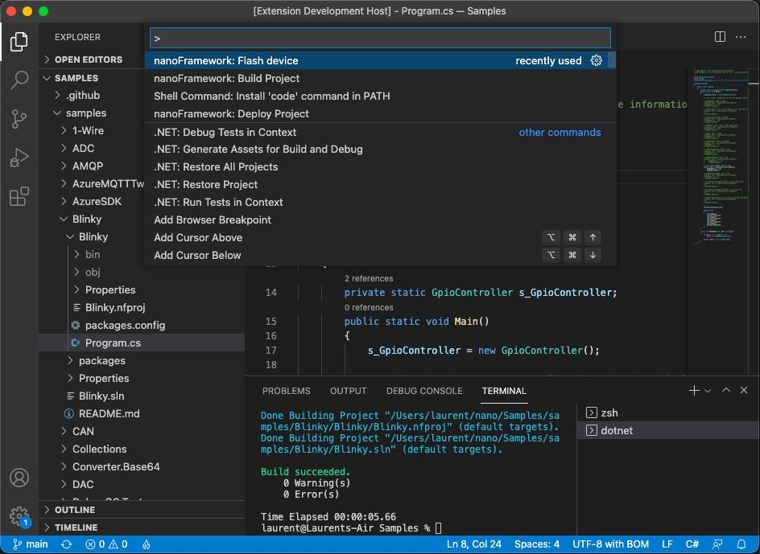760x554 pixels.
Task: Maximize the panel with the up chevron
Action: pos(725,390)
